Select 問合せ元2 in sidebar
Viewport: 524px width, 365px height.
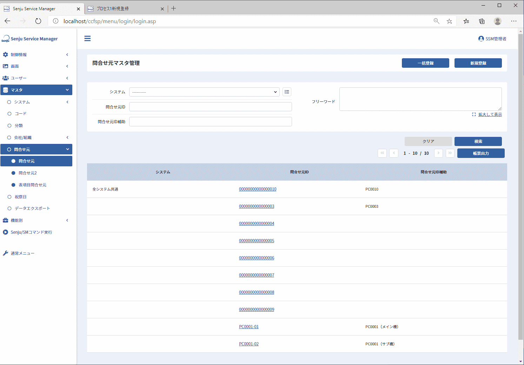pos(36,173)
